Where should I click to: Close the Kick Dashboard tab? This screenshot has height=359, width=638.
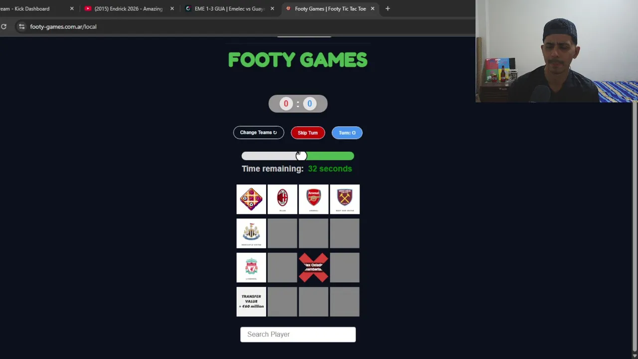pyautogui.click(x=72, y=8)
